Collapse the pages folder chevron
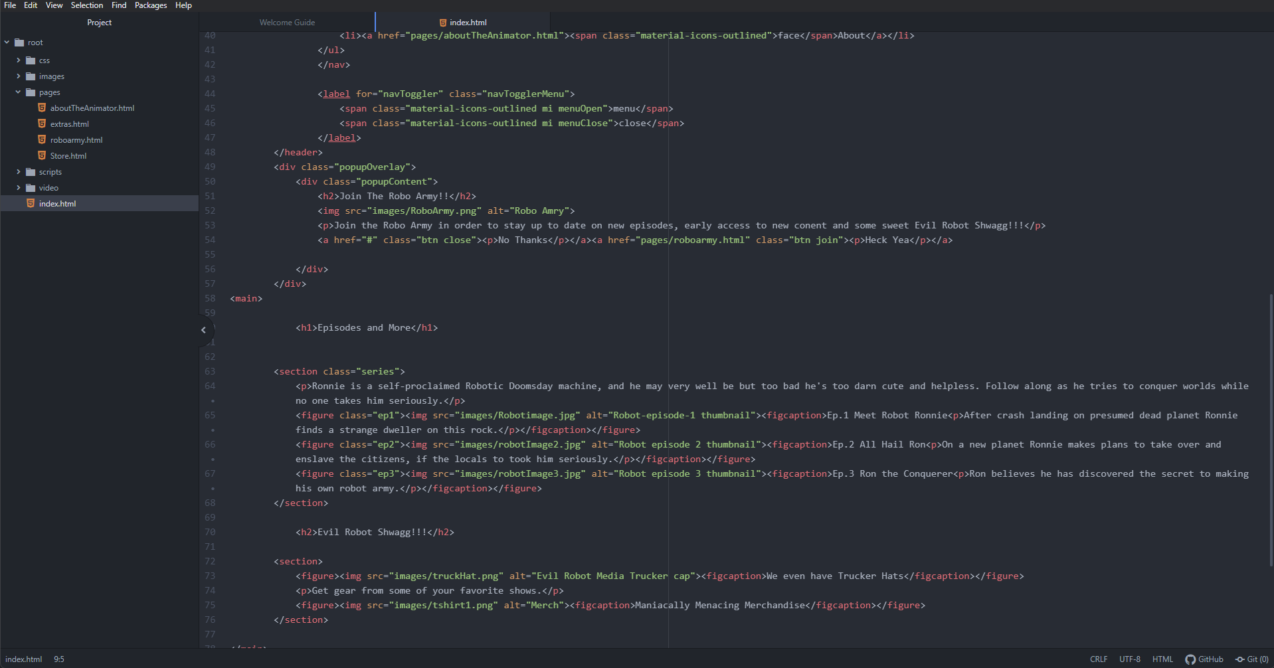Screen dimensions: 1274x668 (x=19, y=92)
